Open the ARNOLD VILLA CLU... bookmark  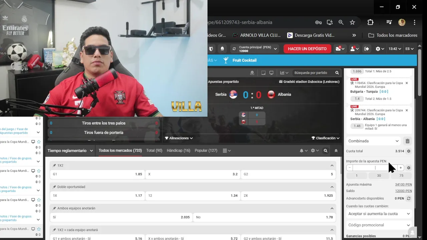257,35
